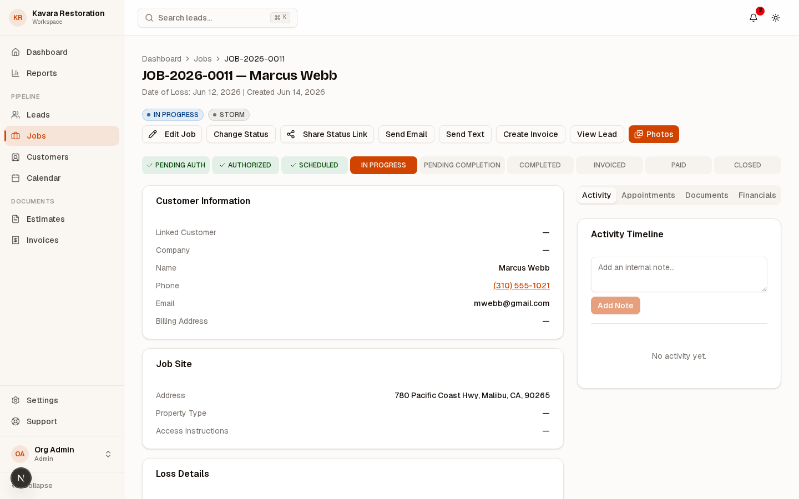Click the Send Text button
This screenshot has height=499, width=799.
click(465, 134)
